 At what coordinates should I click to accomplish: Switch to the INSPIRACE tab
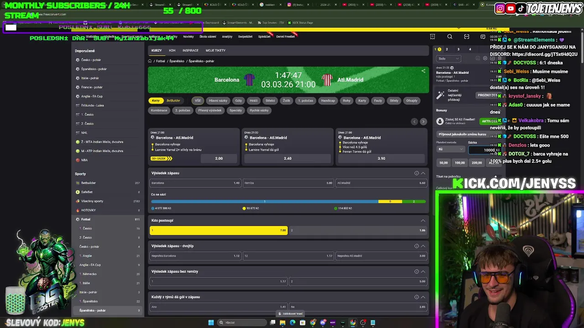click(190, 51)
